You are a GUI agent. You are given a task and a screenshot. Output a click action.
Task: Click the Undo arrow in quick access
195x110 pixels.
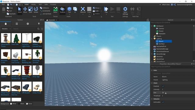[11, 5]
